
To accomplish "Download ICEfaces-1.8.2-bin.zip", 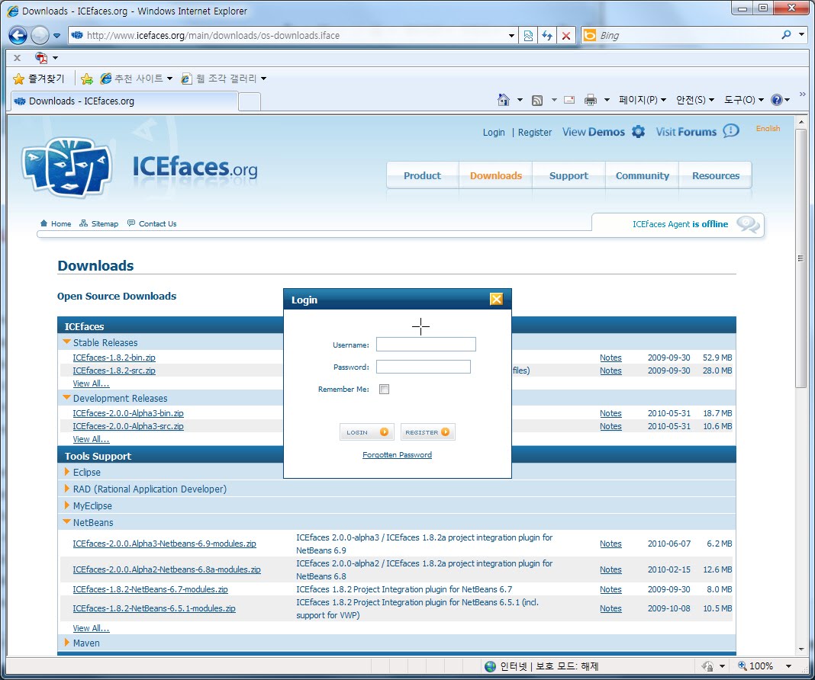I will coord(114,358).
